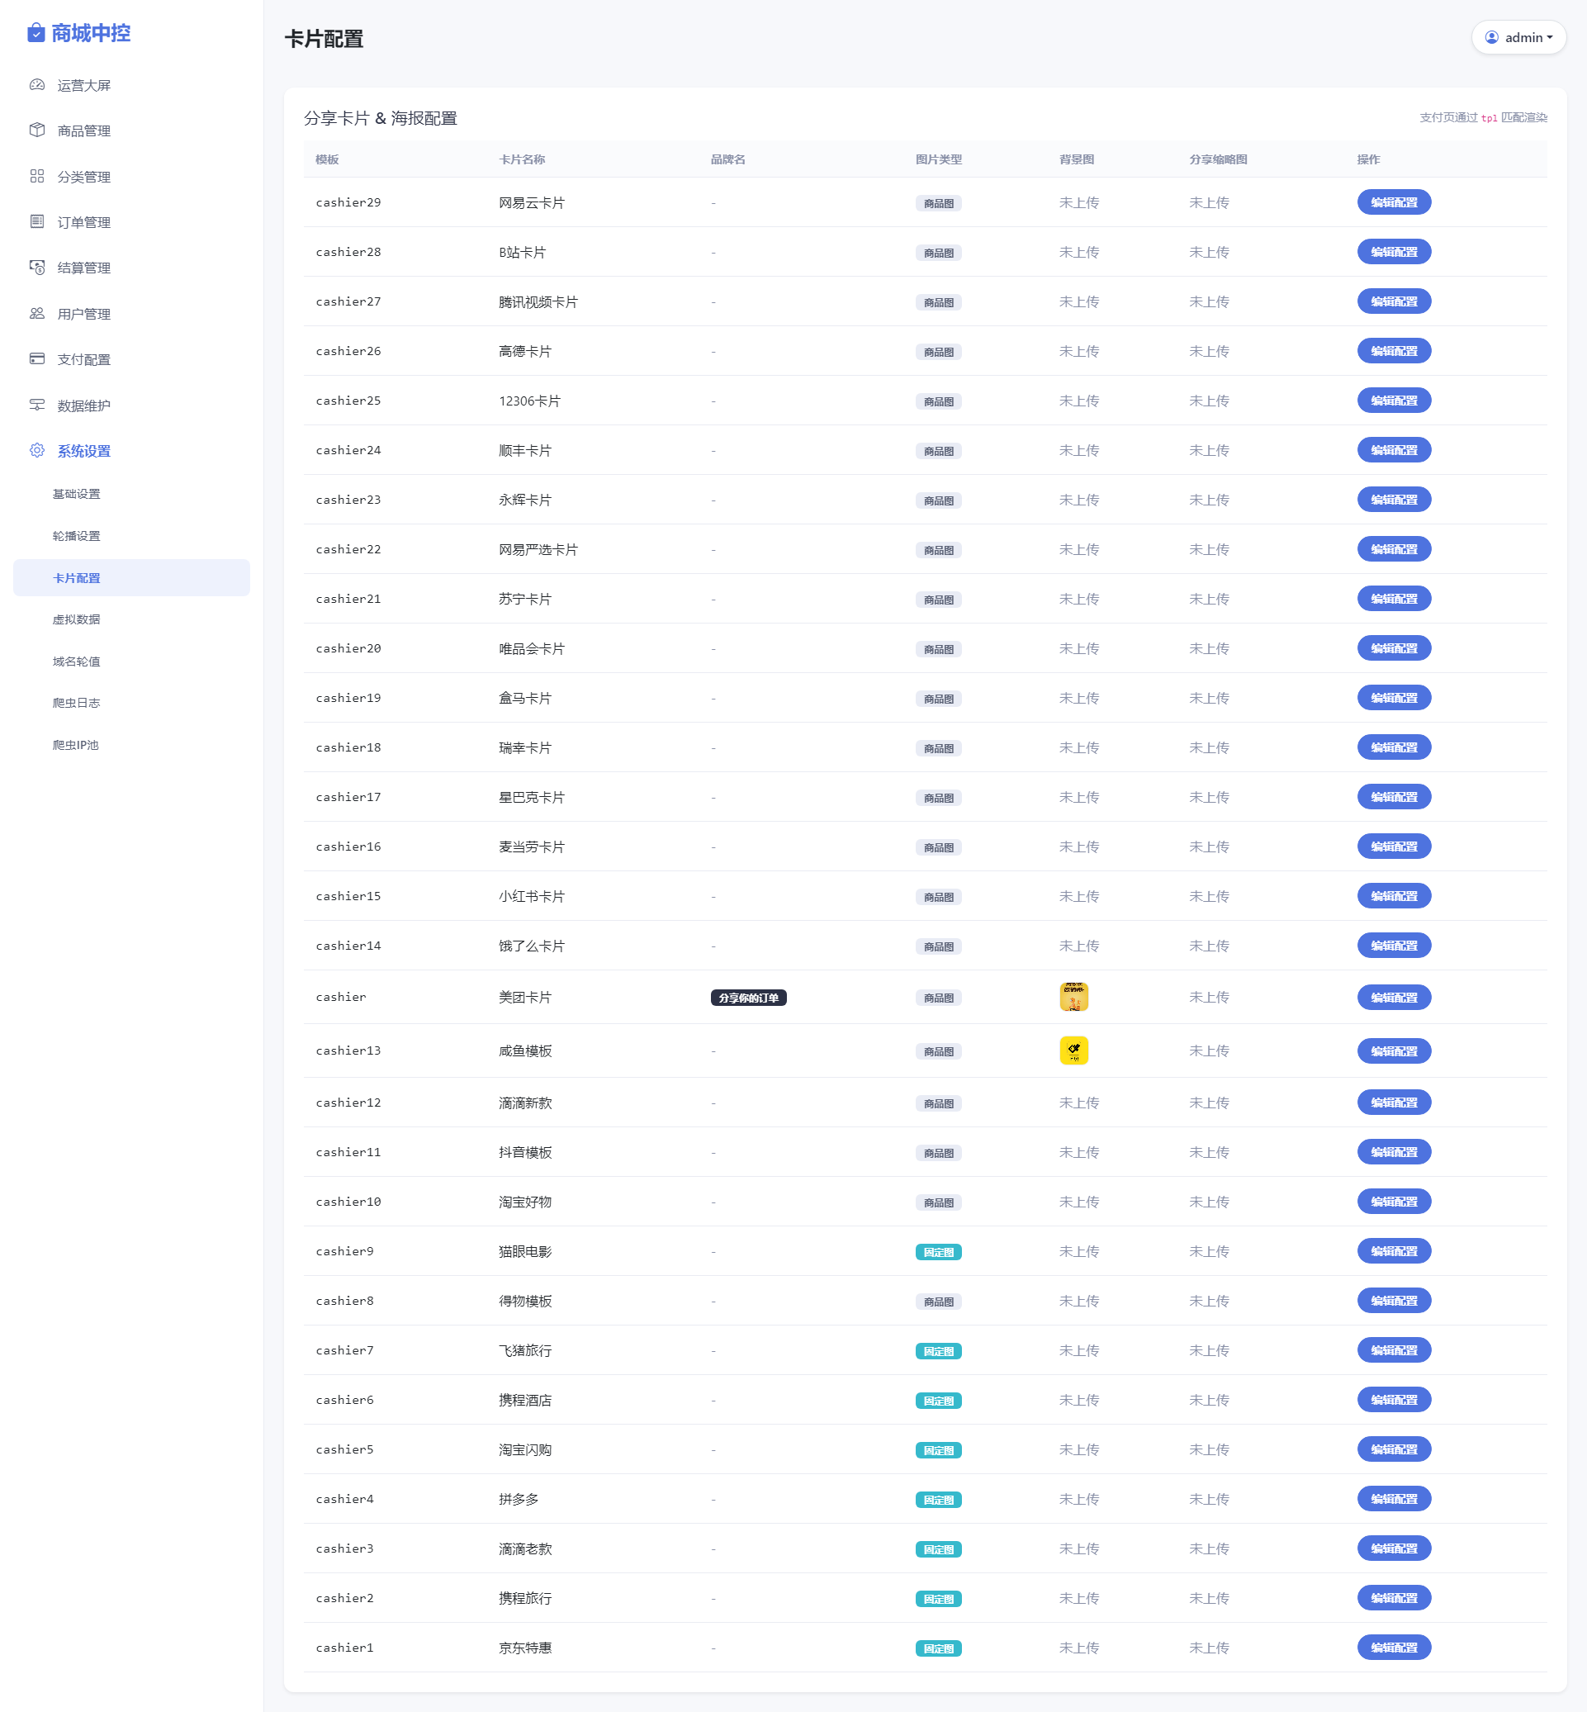Click the 支付配置 card icon

coord(37,359)
